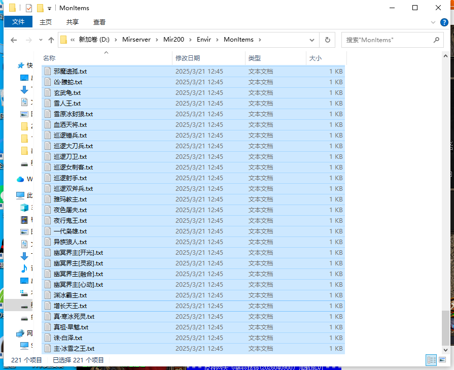454x370 pixels.
Task: Open the Network icon in navigation pane
Action: pyautogui.click(x=20, y=333)
